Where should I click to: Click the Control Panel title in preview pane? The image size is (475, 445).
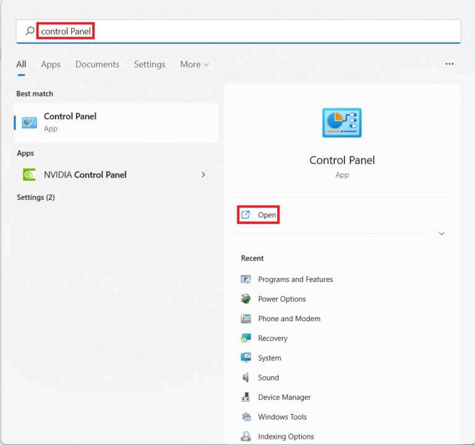[342, 160]
